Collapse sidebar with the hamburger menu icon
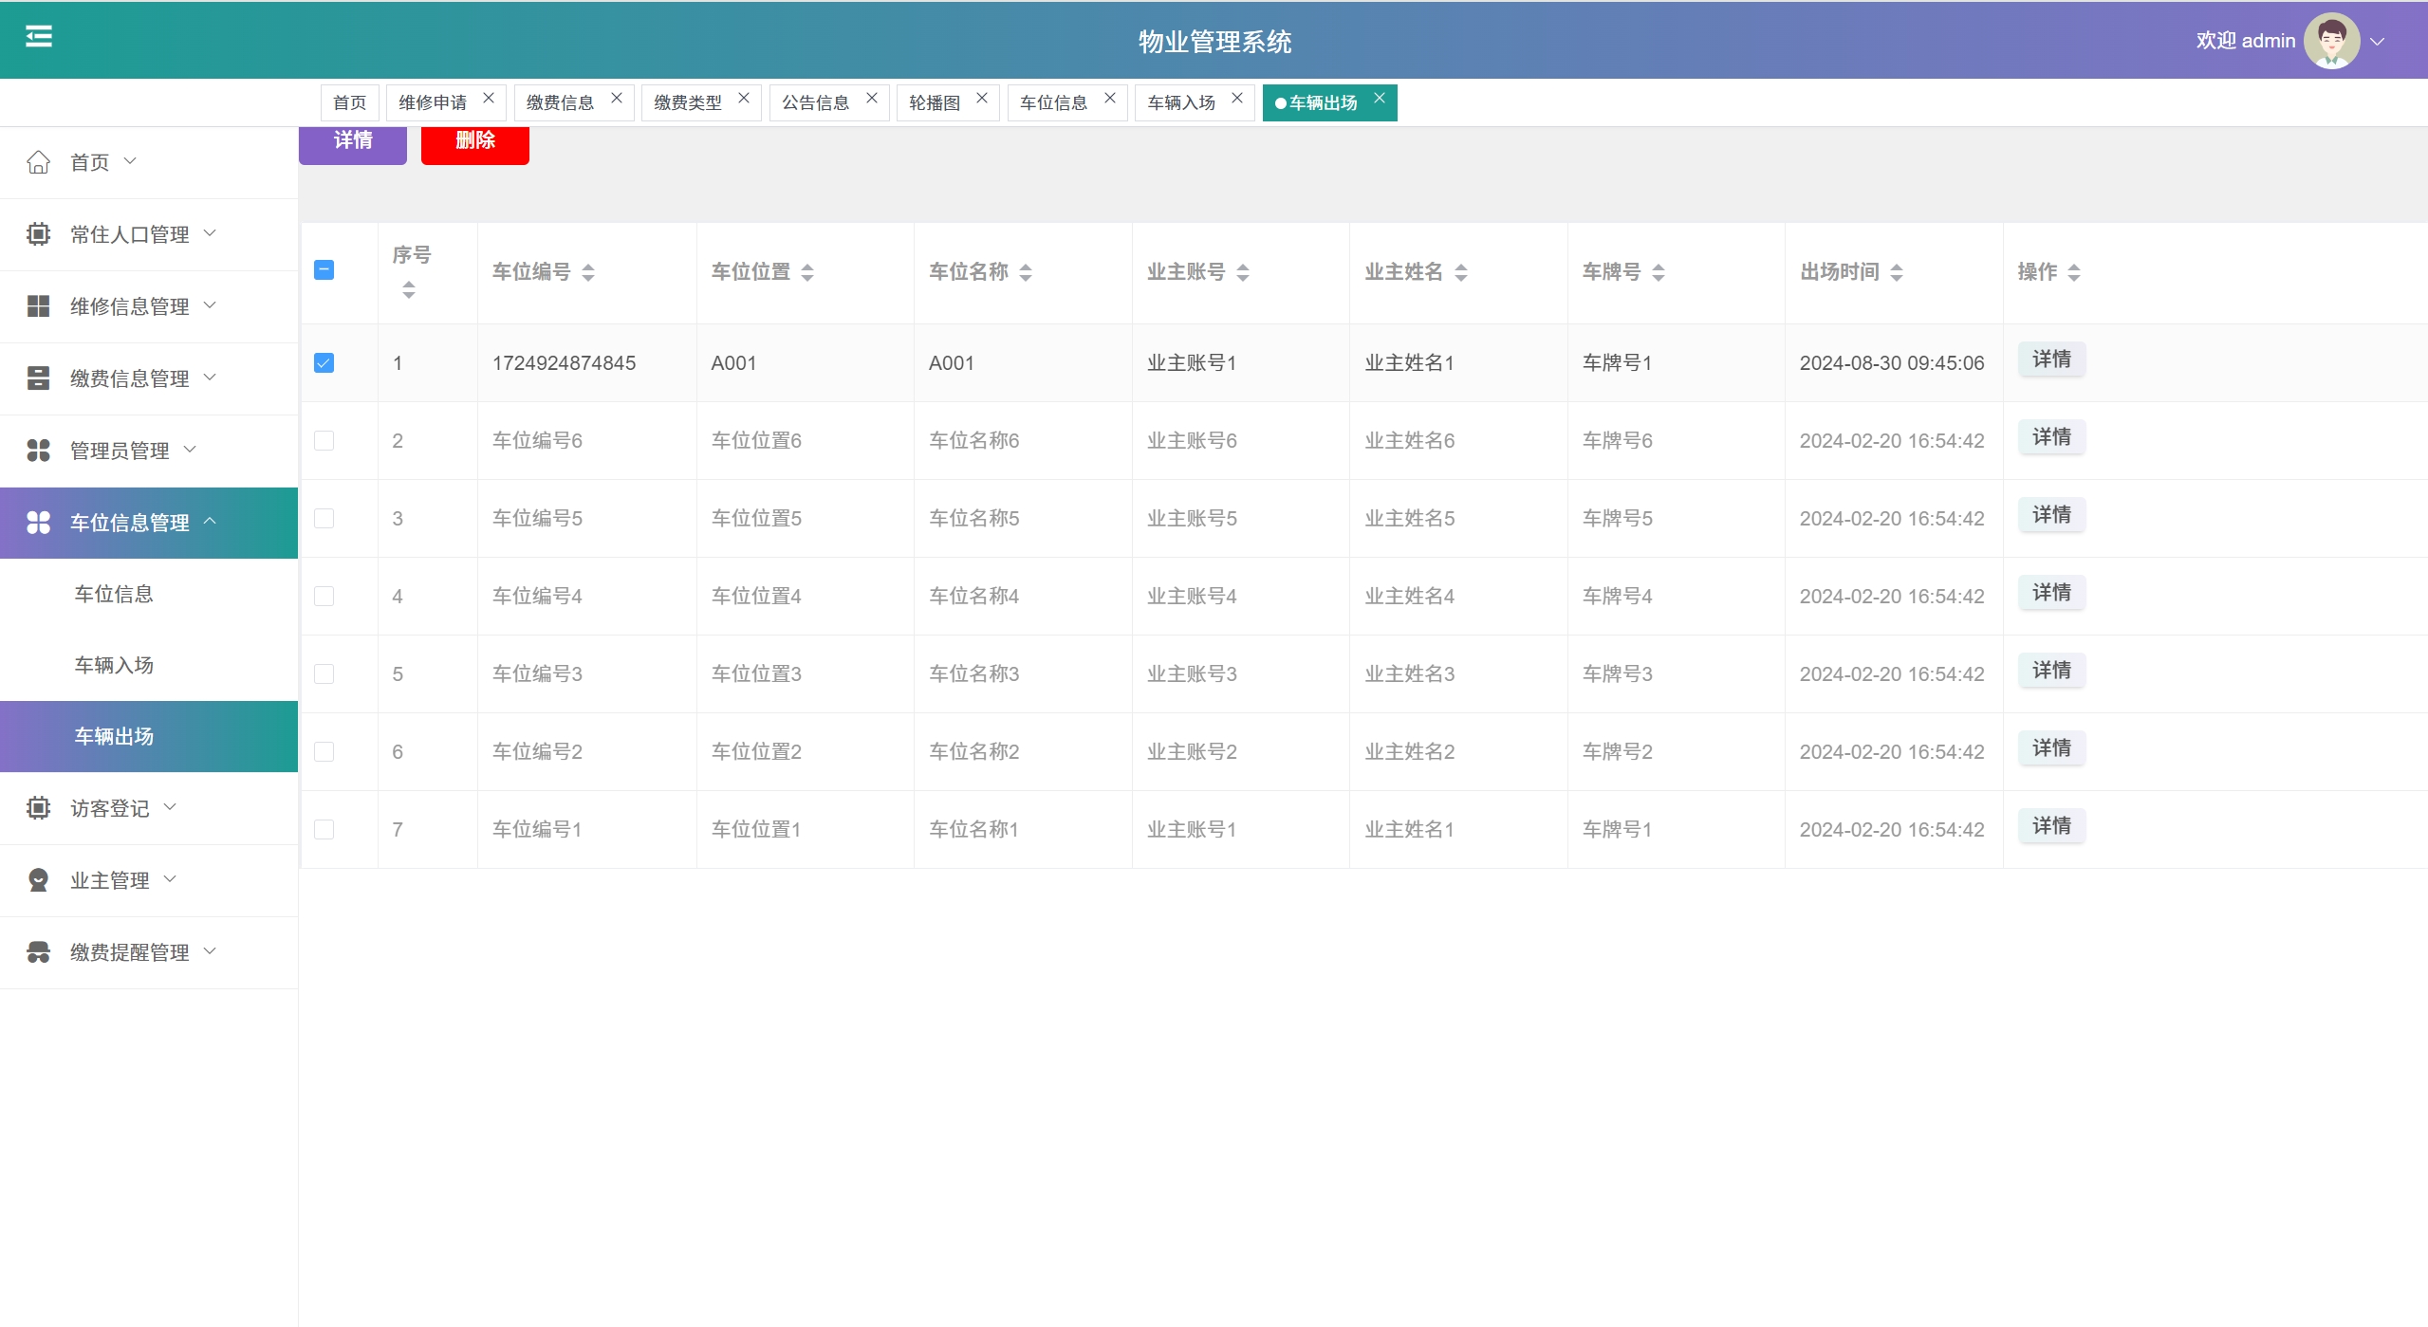The image size is (2428, 1327). (38, 37)
